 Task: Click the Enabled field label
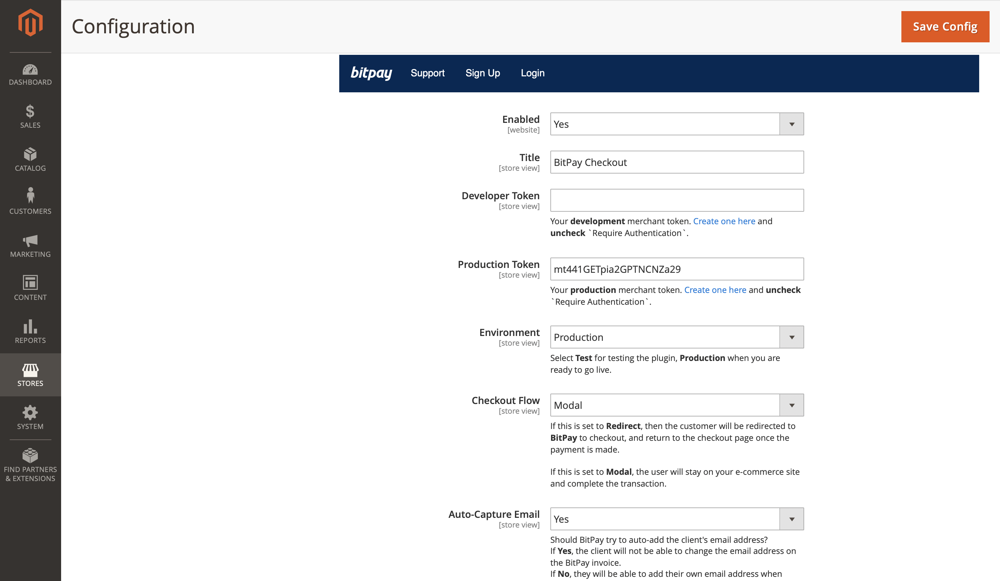tap(520, 119)
